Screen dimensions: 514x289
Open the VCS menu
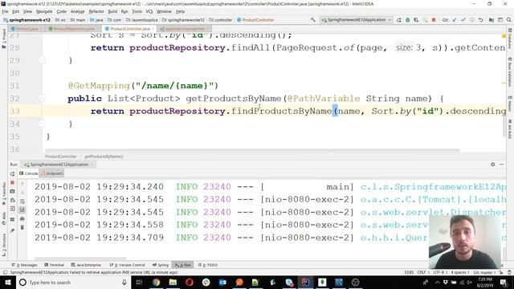click(149, 11)
